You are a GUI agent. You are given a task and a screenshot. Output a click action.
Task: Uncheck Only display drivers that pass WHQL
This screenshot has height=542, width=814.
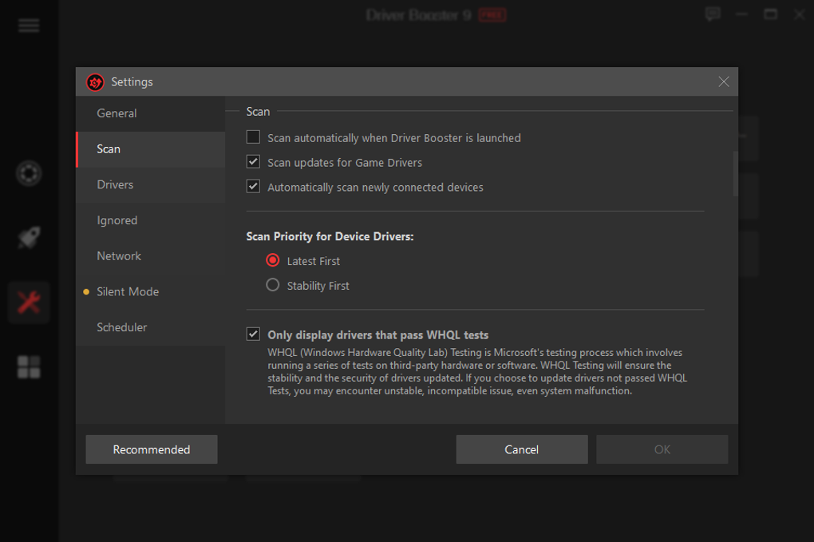coord(253,334)
